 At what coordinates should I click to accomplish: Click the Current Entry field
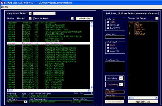coord(115,98)
